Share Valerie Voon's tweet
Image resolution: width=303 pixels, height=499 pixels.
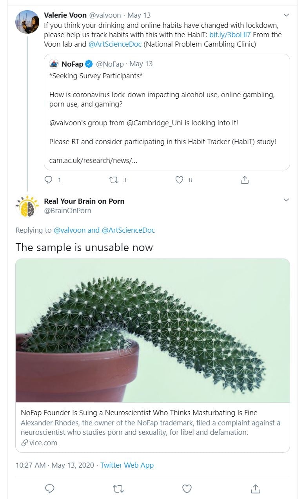(x=245, y=180)
